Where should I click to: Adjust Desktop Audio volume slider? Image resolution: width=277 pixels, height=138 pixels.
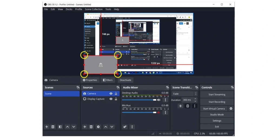(x=139, y=100)
